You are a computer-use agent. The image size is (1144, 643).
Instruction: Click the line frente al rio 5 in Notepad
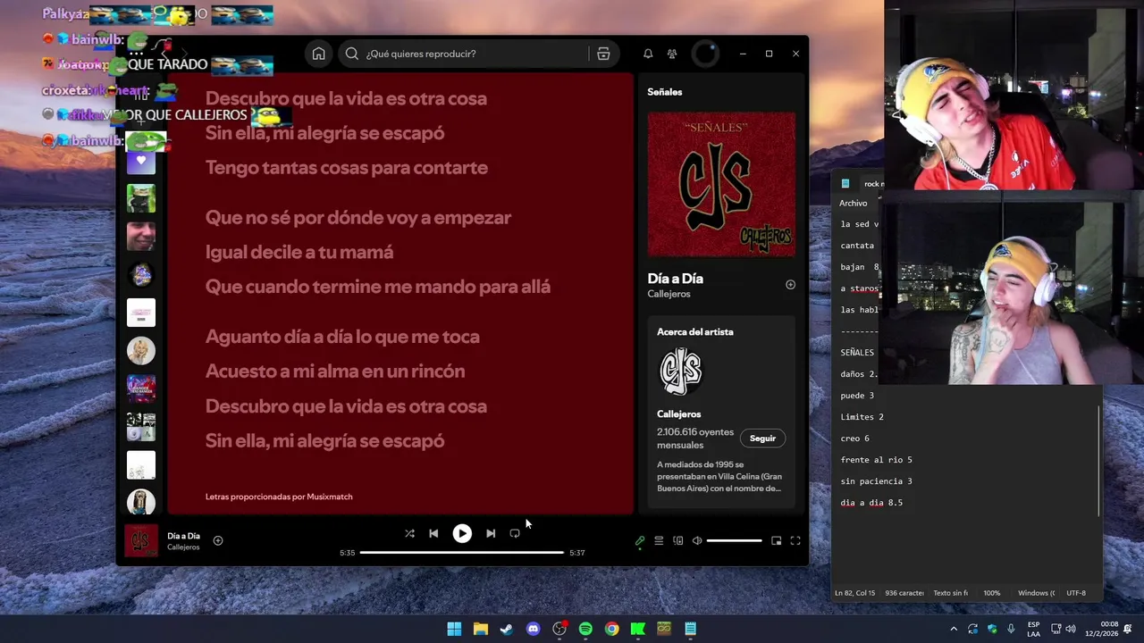click(876, 460)
